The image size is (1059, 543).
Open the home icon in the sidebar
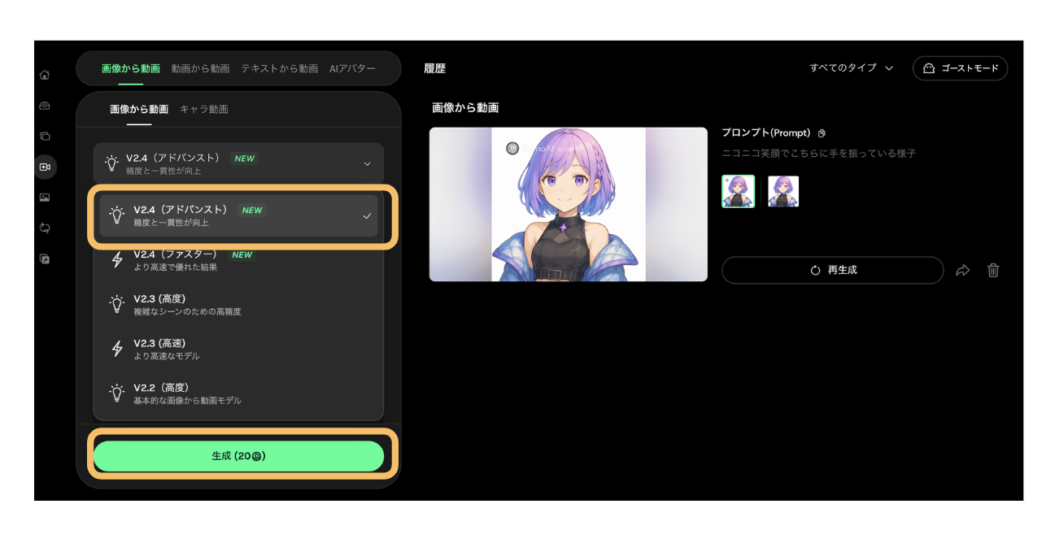pyautogui.click(x=45, y=75)
